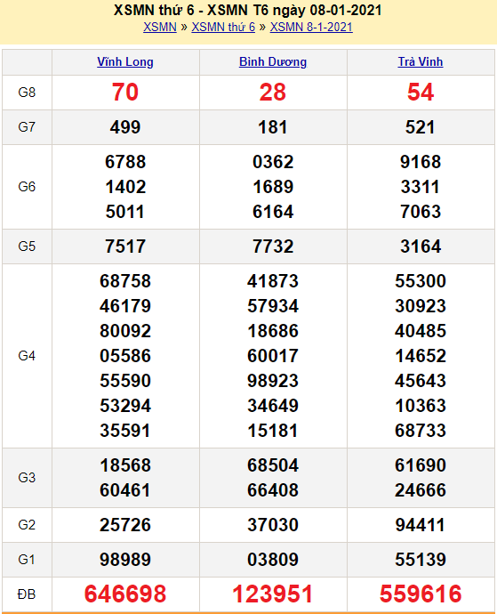The width and height of the screenshot is (497, 614).
Task: Open the XSMN breadcrumb link
Action: click(160, 27)
